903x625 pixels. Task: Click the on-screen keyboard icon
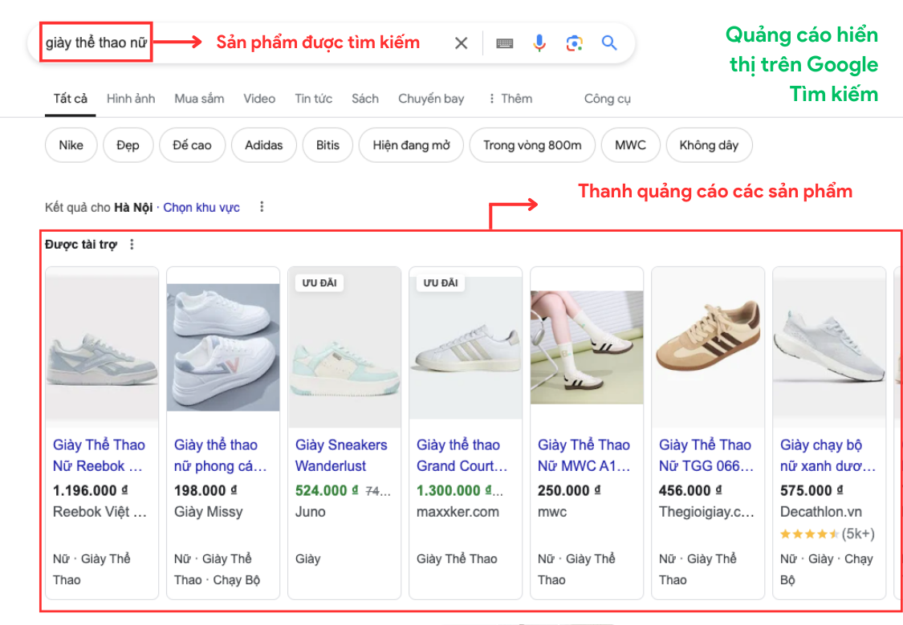click(x=506, y=43)
